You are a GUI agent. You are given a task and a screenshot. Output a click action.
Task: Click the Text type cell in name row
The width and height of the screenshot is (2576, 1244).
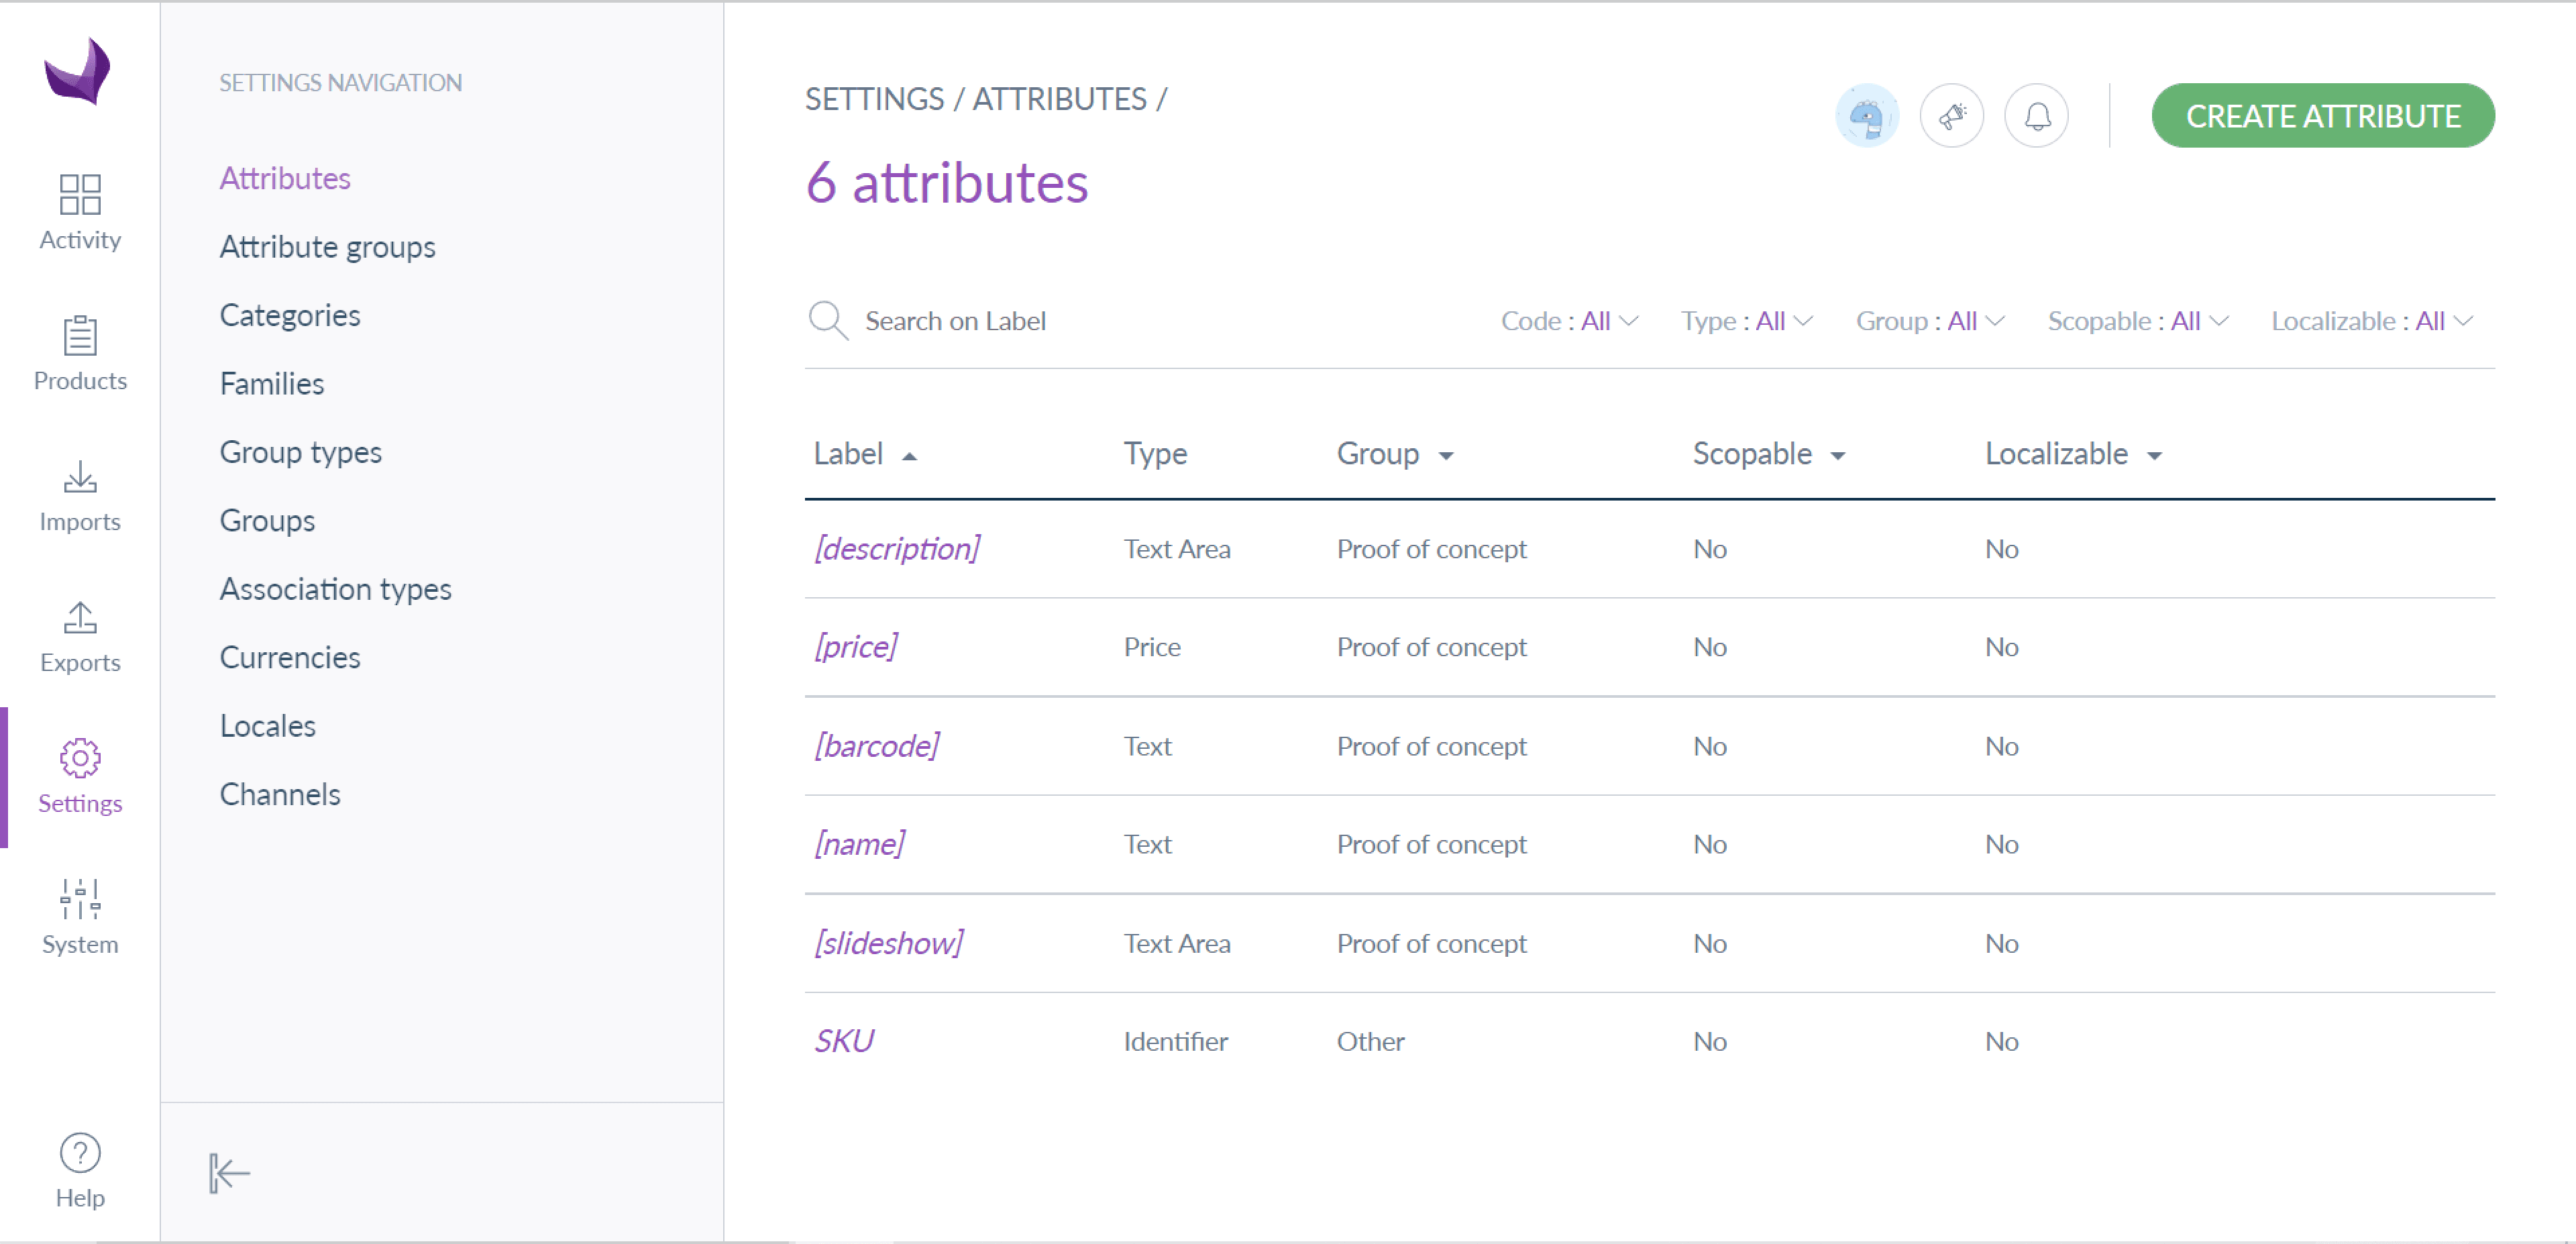click(1147, 844)
